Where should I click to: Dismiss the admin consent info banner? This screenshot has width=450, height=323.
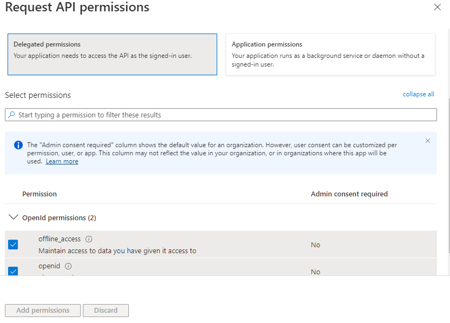(x=428, y=141)
